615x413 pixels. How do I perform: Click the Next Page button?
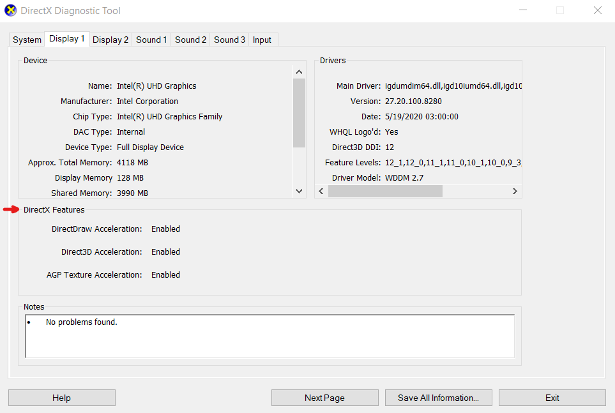point(325,398)
